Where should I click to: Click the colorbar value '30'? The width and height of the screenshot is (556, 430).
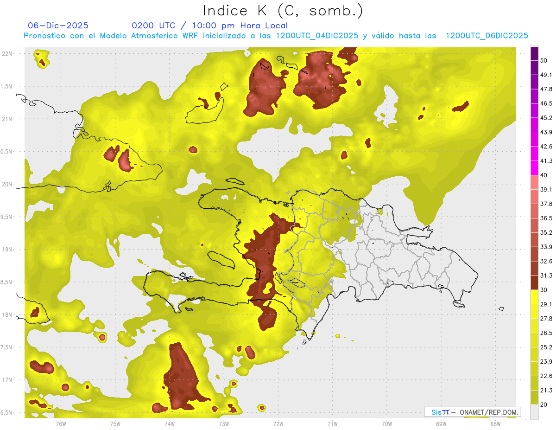pos(544,290)
